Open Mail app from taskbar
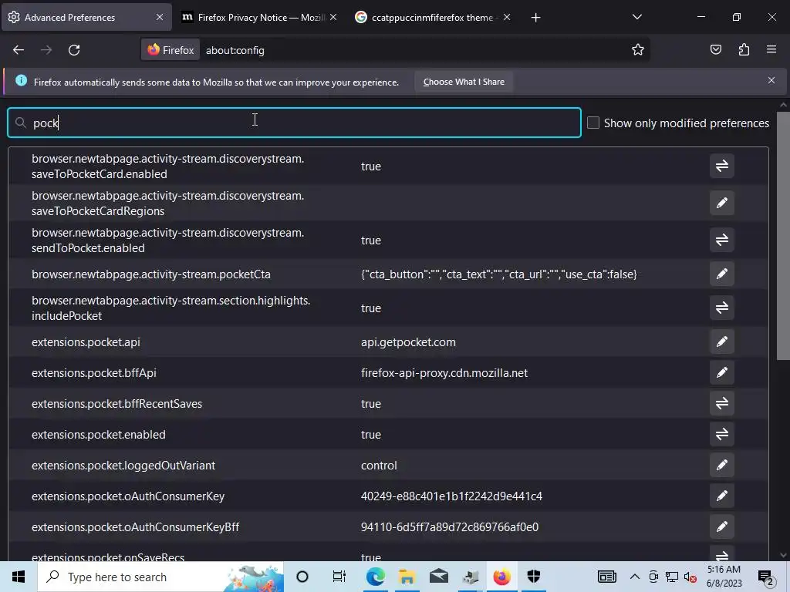The height and width of the screenshot is (592, 790). 439,577
